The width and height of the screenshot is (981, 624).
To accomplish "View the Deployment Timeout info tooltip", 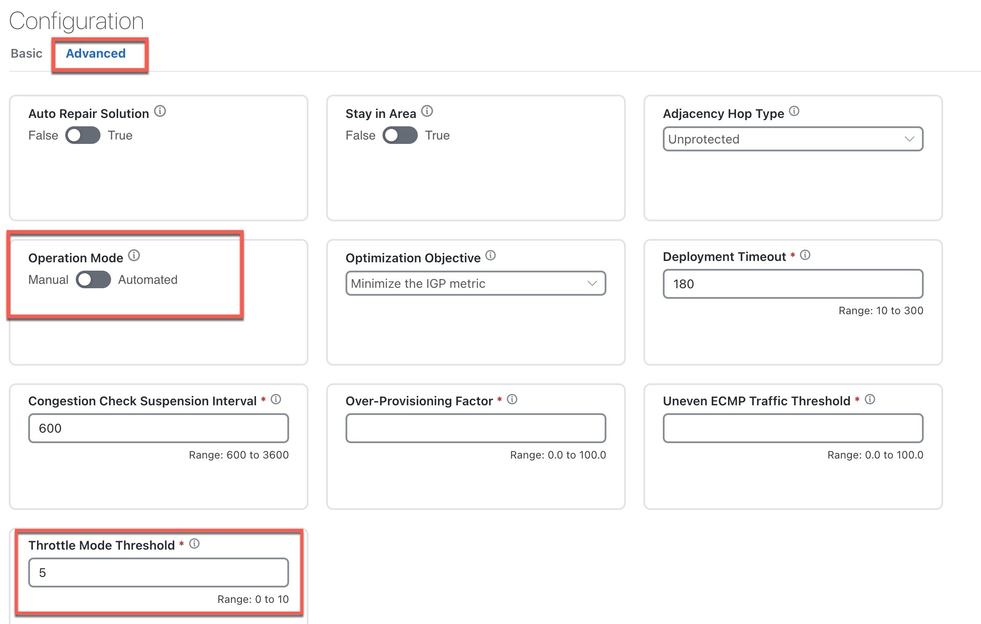I will 805,254.
